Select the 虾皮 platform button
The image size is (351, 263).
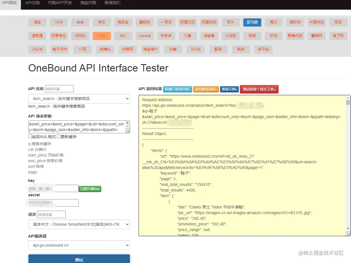pos(274,36)
